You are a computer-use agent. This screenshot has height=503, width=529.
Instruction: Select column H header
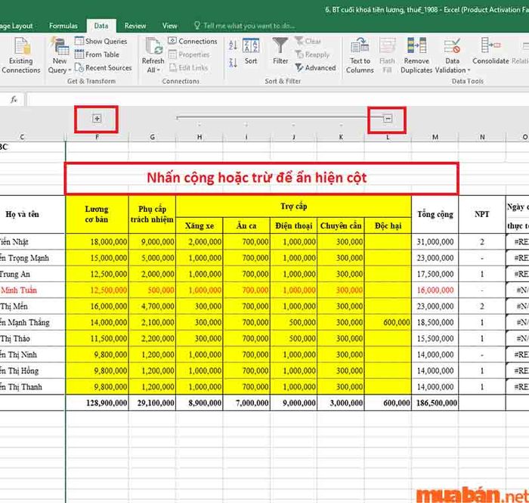pyautogui.click(x=200, y=137)
